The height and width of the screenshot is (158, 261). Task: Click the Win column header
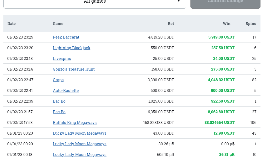pos(227,24)
